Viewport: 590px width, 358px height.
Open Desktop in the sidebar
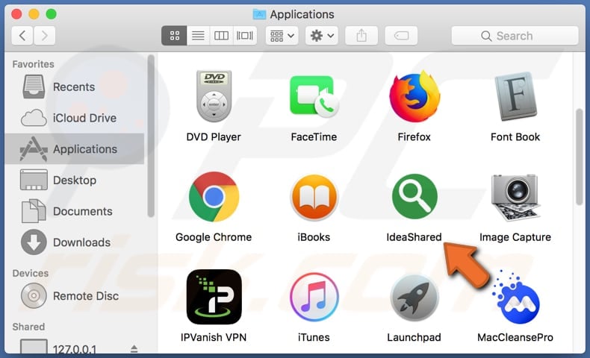click(x=75, y=180)
